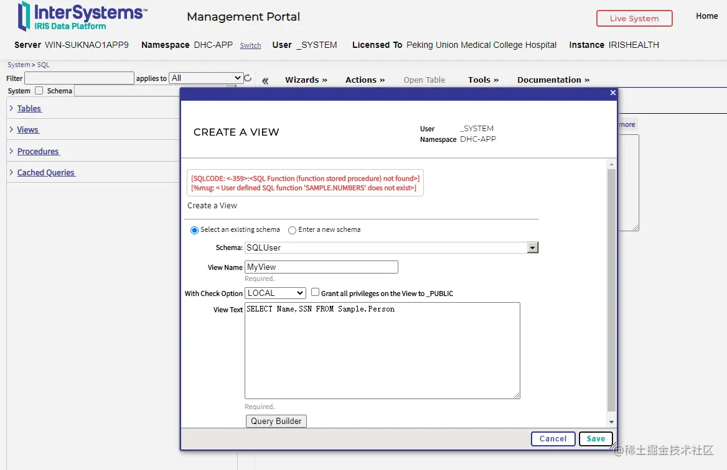Open the Actions menu

click(x=365, y=80)
